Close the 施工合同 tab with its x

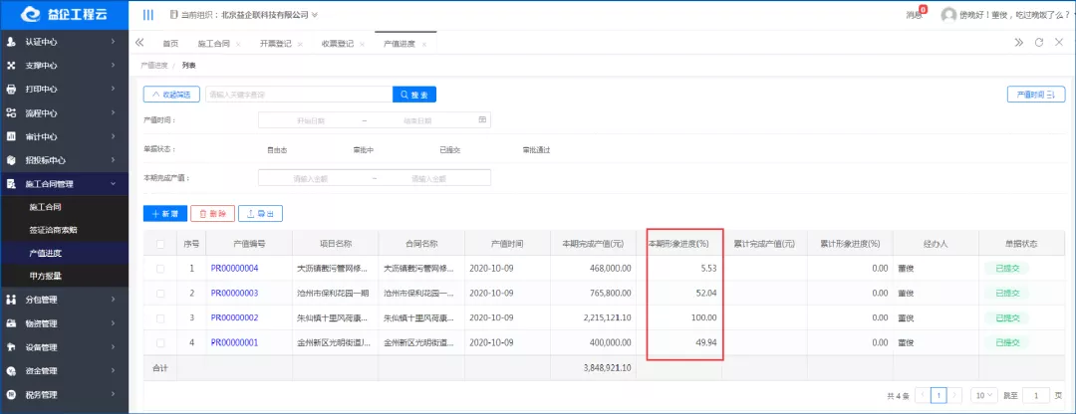click(x=238, y=44)
